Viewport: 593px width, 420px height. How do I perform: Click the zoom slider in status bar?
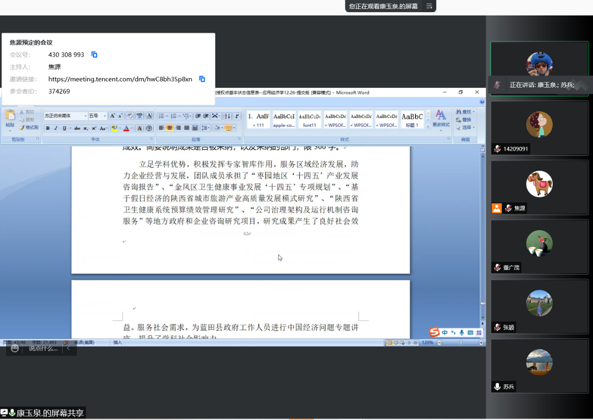461,343
